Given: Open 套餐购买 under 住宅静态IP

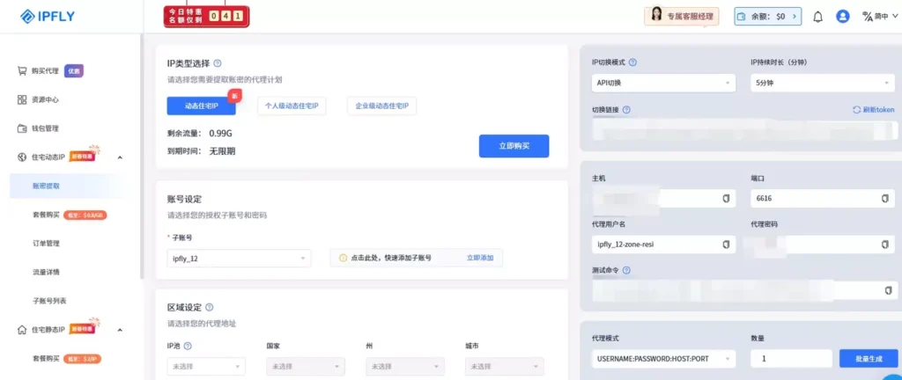Looking at the screenshot, I should pos(46,359).
